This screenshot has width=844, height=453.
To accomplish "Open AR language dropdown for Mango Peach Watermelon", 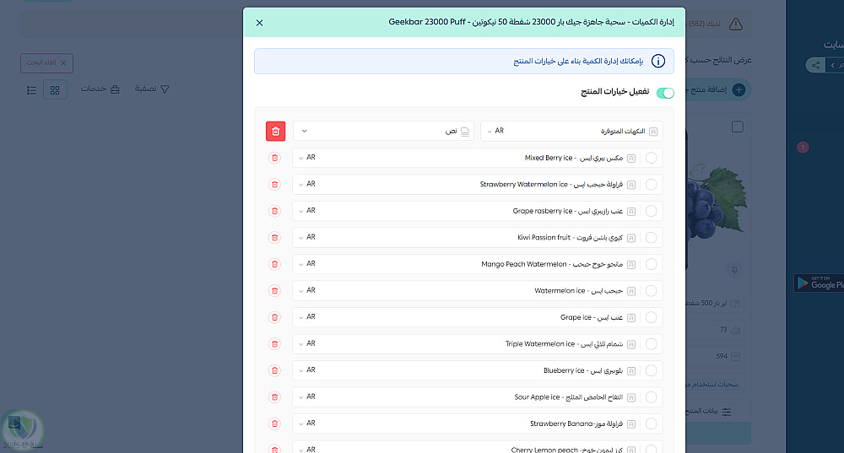I will point(307,264).
